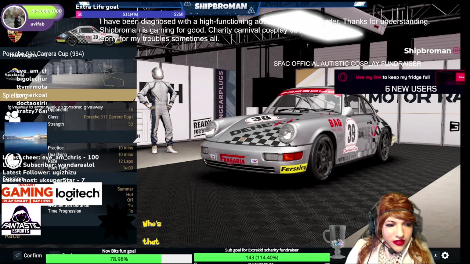
Task: Click the Nov Bits fun goal progress bar
Action: point(119,259)
